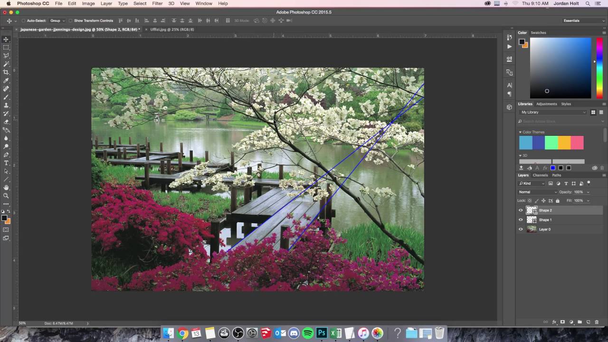Add a layer style with fx button
This screenshot has height=342, width=608.
[x=554, y=322]
